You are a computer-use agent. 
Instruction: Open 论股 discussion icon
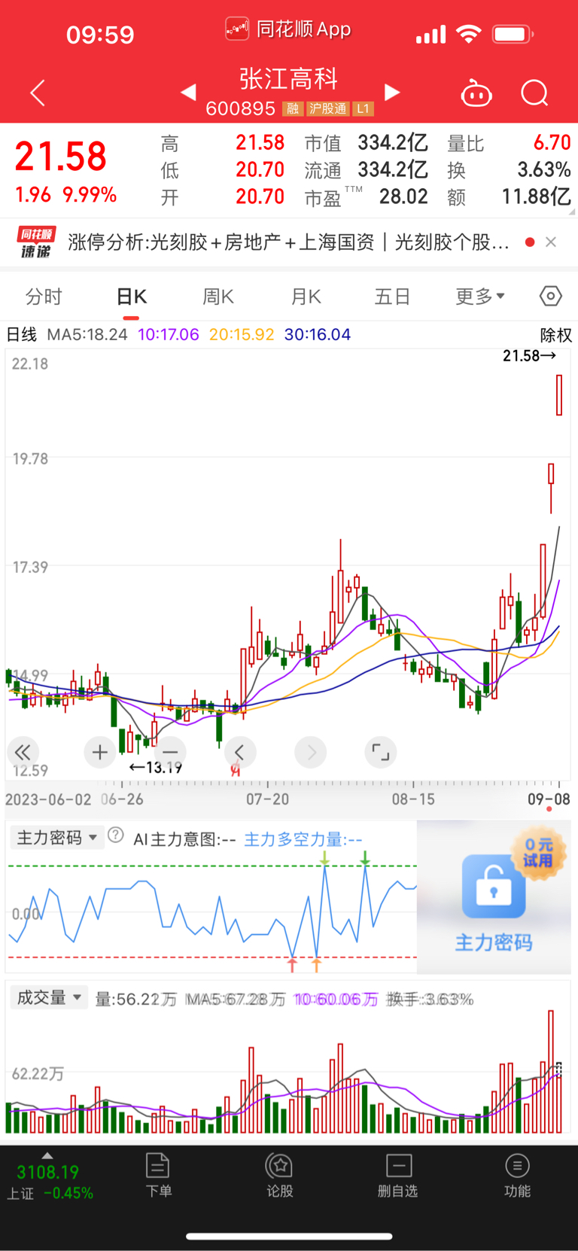pyautogui.click(x=280, y=1175)
